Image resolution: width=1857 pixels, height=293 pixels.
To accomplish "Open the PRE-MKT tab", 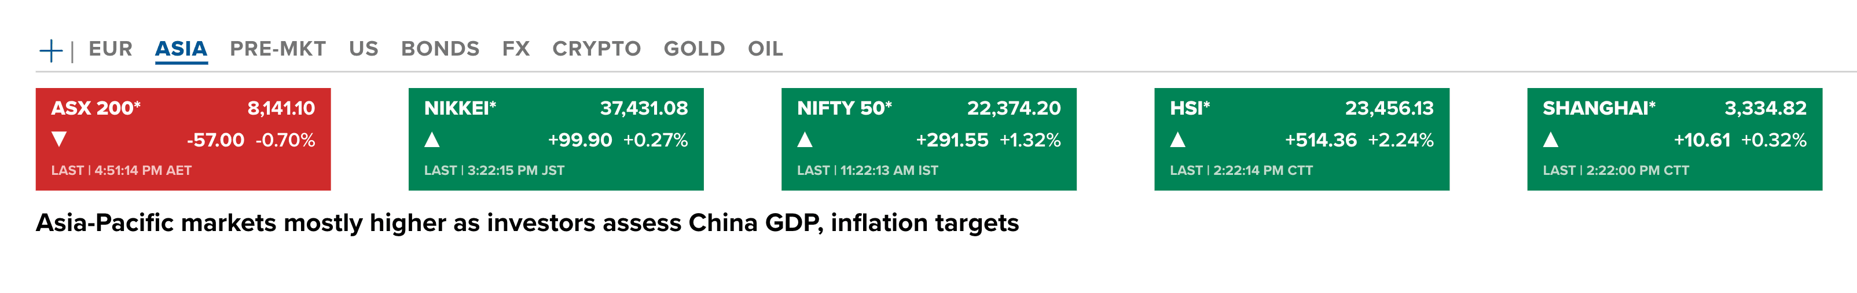I will pyautogui.click(x=277, y=49).
